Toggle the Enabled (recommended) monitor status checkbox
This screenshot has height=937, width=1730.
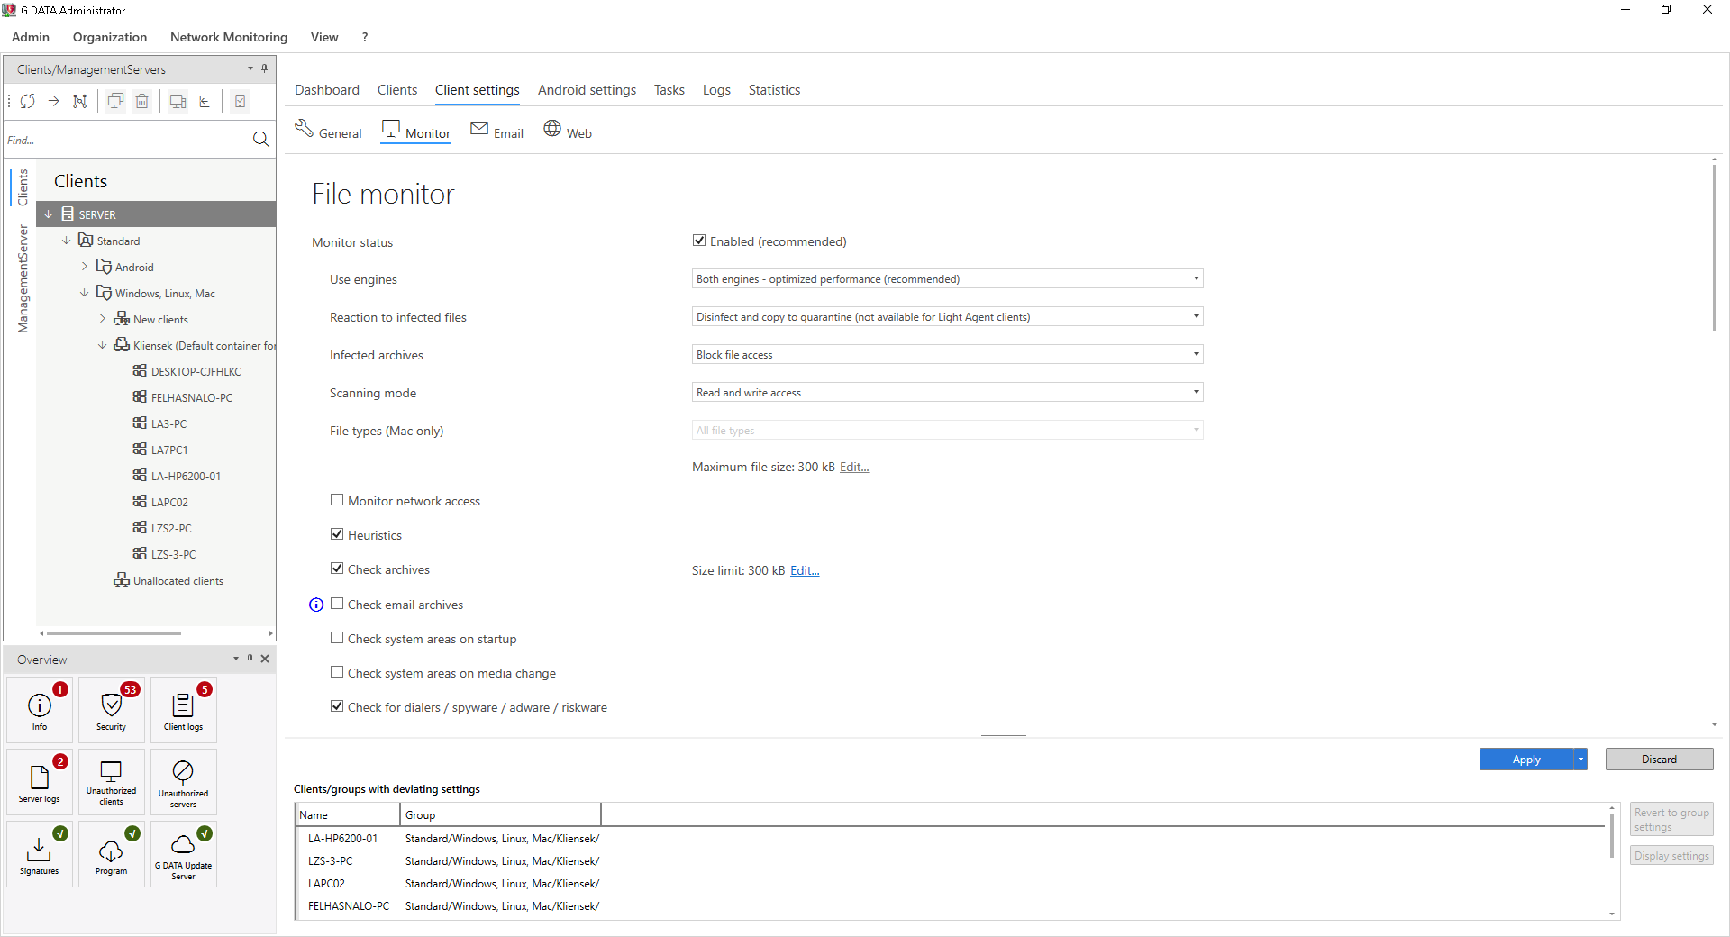[699, 241]
